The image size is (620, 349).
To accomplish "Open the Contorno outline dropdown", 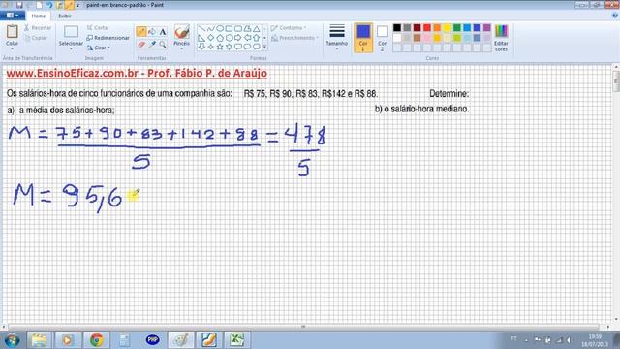I will coord(289,28).
